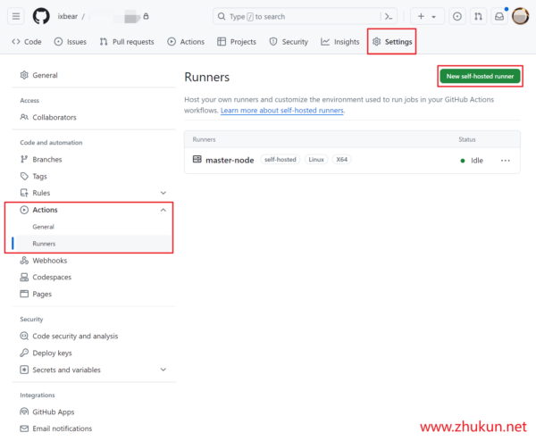The width and height of the screenshot is (536, 441).
Task: Click the Runners page heading
Action: 207,77
